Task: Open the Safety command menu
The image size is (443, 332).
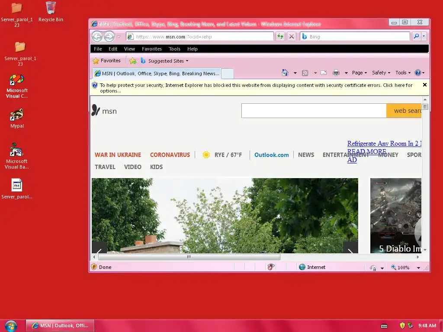Action: click(381, 73)
